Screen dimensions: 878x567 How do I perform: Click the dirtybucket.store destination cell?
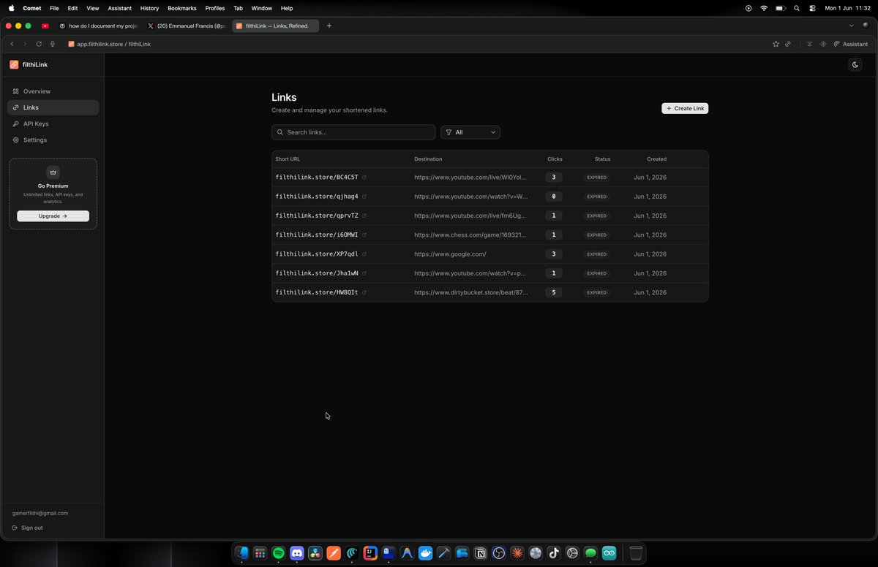[470, 292]
